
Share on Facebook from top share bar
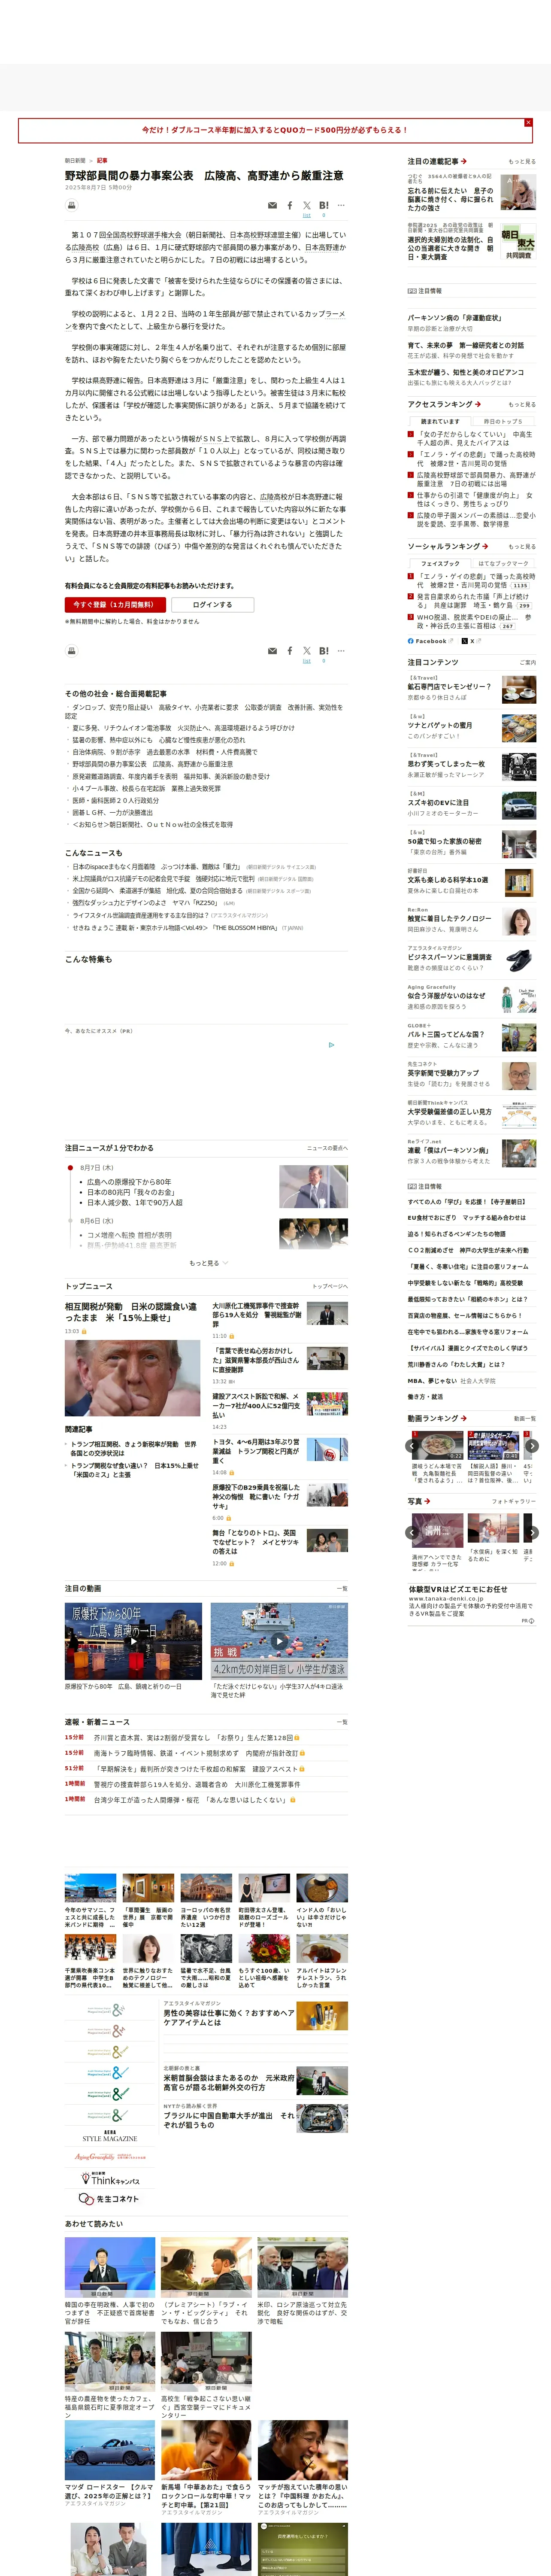[x=290, y=205]
